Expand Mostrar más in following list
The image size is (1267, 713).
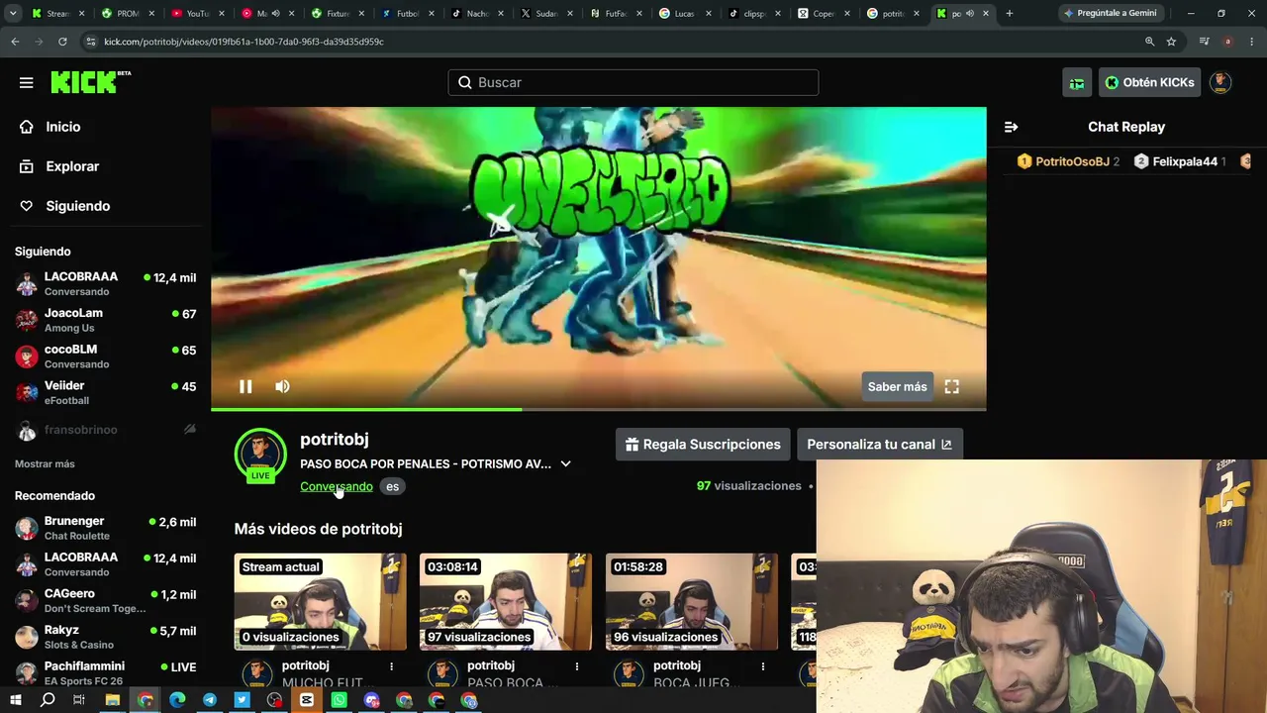pyautogui.click(x=45, y=463)
